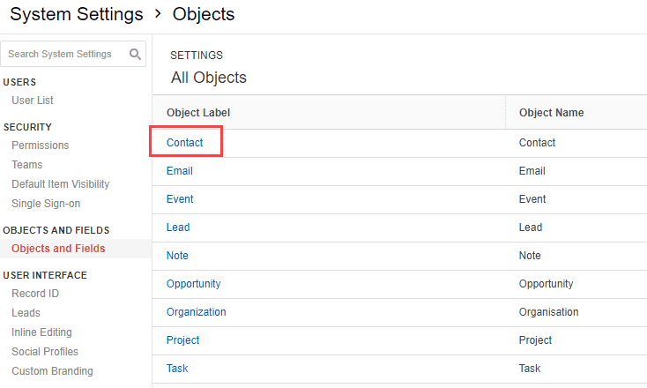Open Permissions in the sidebar
The height and width of the screenshot is (388, 647).
click(x=40, y=145)
